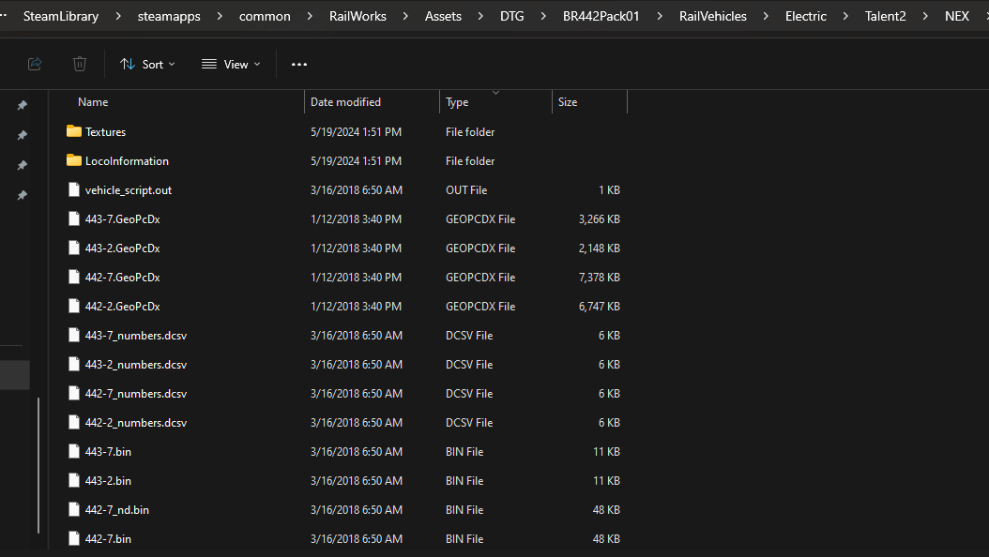The width and height of the screenshot is (989, 557).
Task: Click the vehicle_script.out file icon
Action: pos(74,190)
